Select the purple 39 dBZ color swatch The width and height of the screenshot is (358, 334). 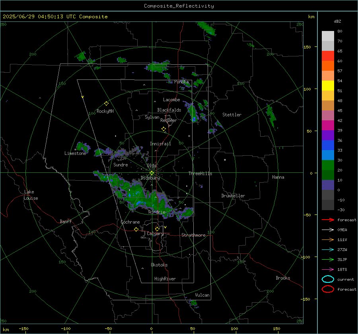[x=328, y=135]
